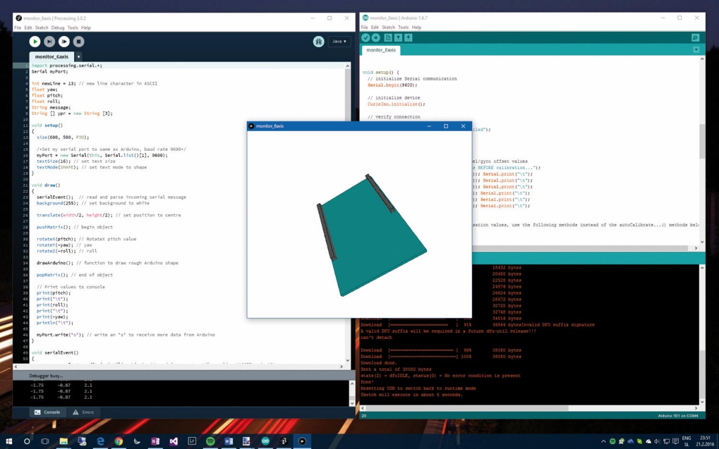This screenshot has width=719, height=449.
Task: Click the Verify checkmark icon in Arduino
Action: (x=365, y=38)
